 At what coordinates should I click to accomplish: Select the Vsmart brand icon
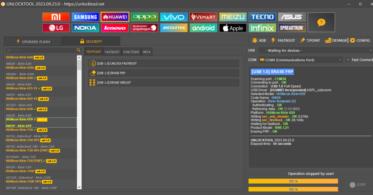click(x=203, y=17)
